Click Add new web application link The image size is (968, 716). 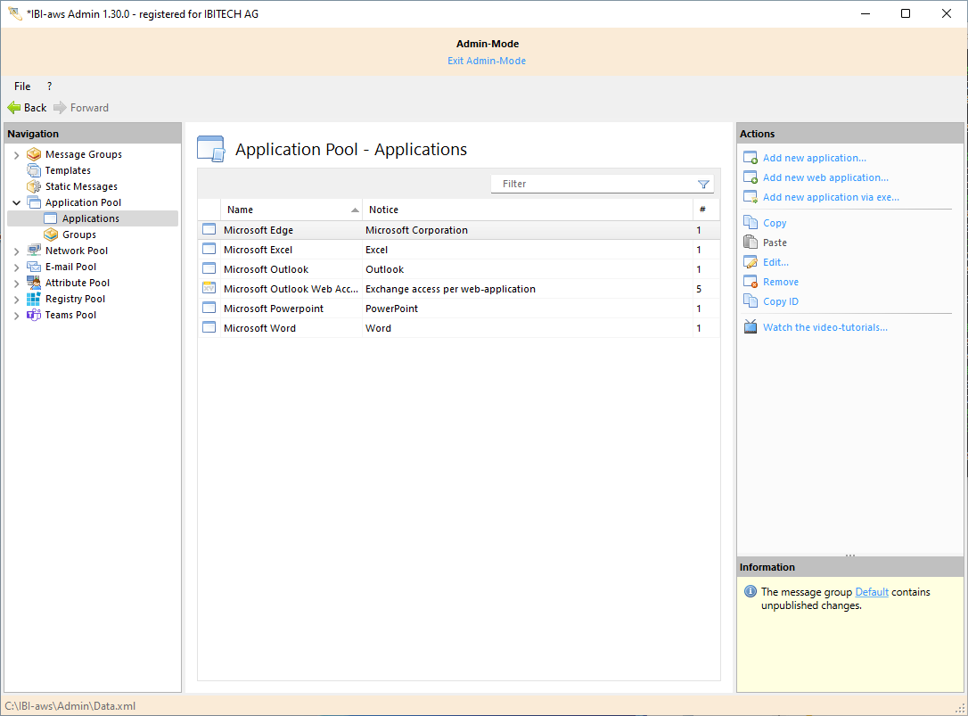tap(825, 177)
